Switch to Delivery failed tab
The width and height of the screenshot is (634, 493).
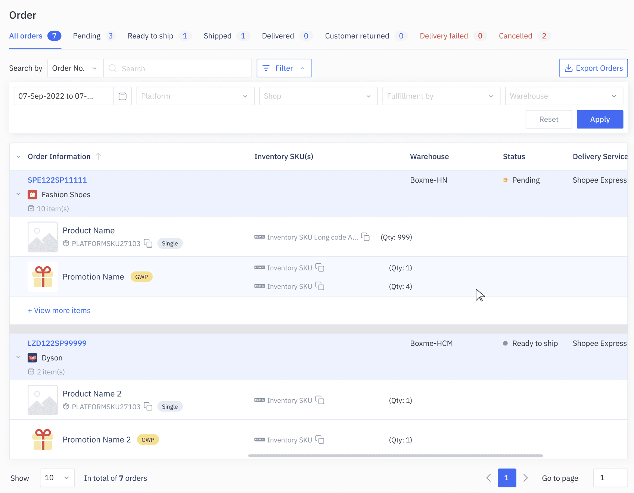pos(453,36)
